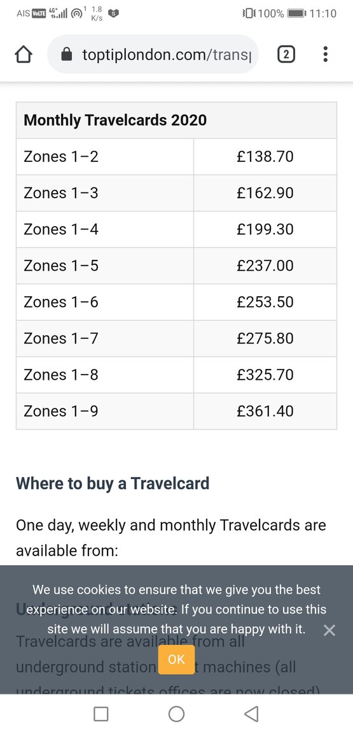Tap the Android home circle button
The width and height of the screenshot is (353, 734).
tap(176, 714)
